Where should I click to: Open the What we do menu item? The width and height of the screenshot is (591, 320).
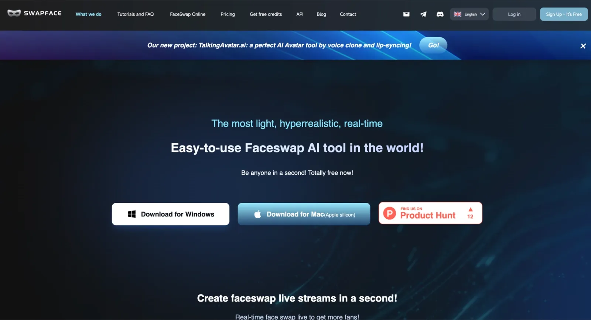[x=88, y=14]
